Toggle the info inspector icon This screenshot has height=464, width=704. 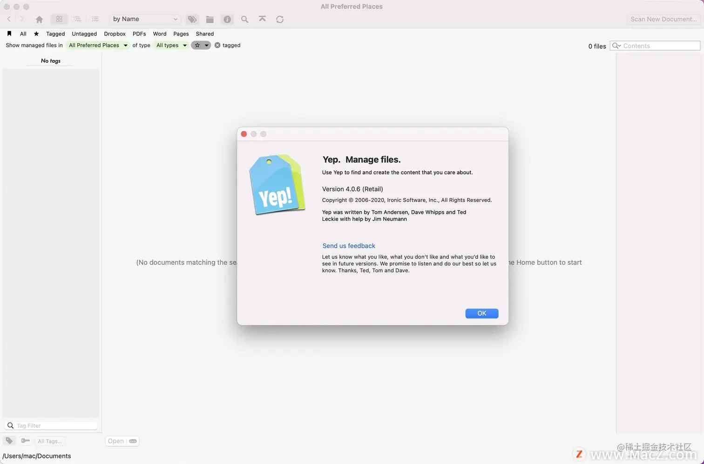[x=227, y=19]
